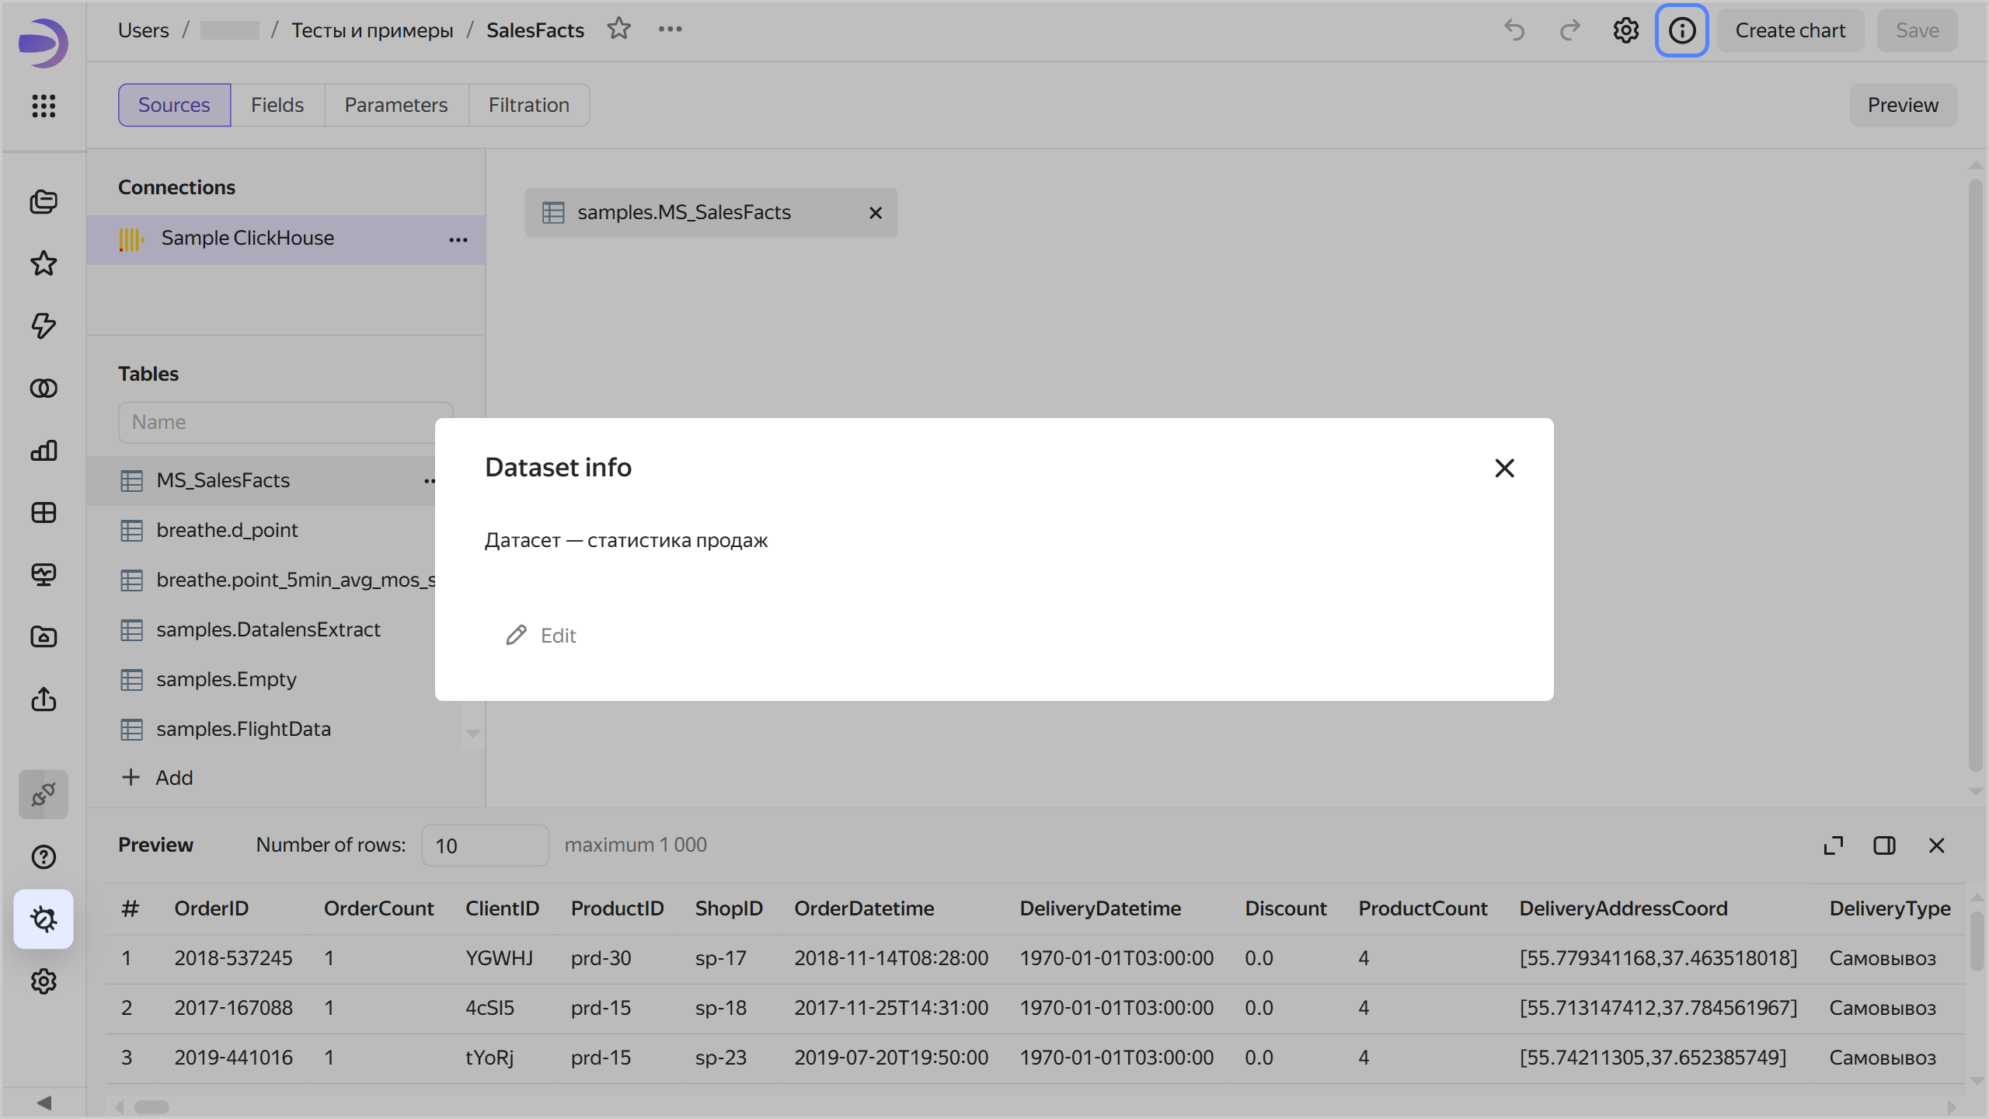Collapse the left navigation sidebar arrow
Image resolution: width=1989 pixels, height=1119 pixels.
tap(44, 1103)
